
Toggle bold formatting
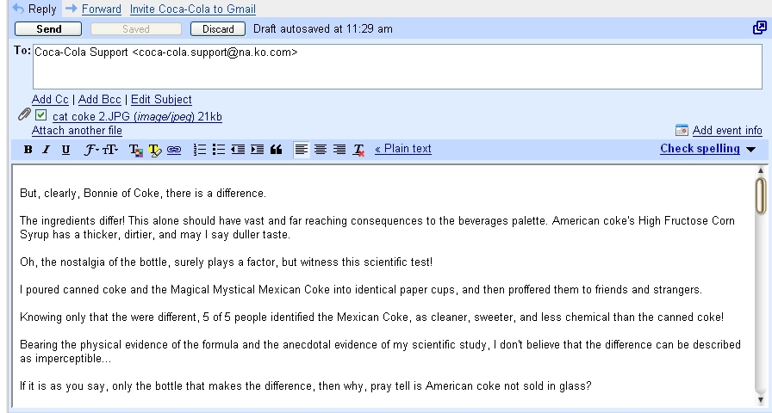(28, 150)
